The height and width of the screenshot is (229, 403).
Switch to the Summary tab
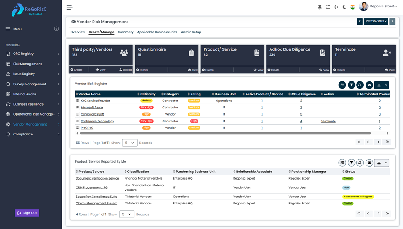coord(126,32)
